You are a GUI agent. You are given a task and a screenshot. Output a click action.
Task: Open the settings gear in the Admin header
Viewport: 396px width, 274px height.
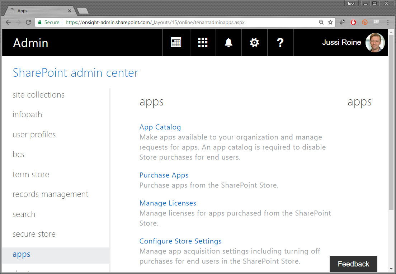(254, 42)
